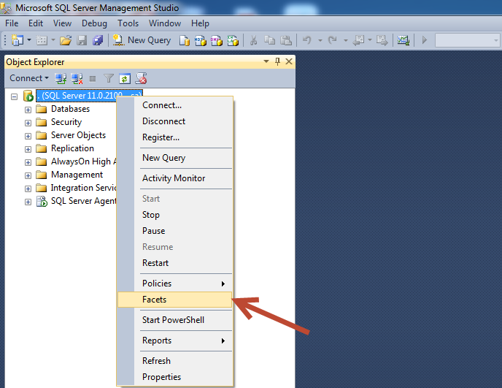Click the Redo arrow icon

[332, 40]
